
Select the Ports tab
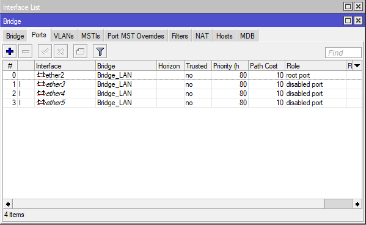pyautogui.click(x=39, y=35)
